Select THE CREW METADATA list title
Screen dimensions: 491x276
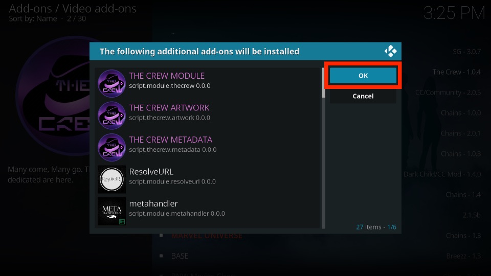[x=171, y=140]
